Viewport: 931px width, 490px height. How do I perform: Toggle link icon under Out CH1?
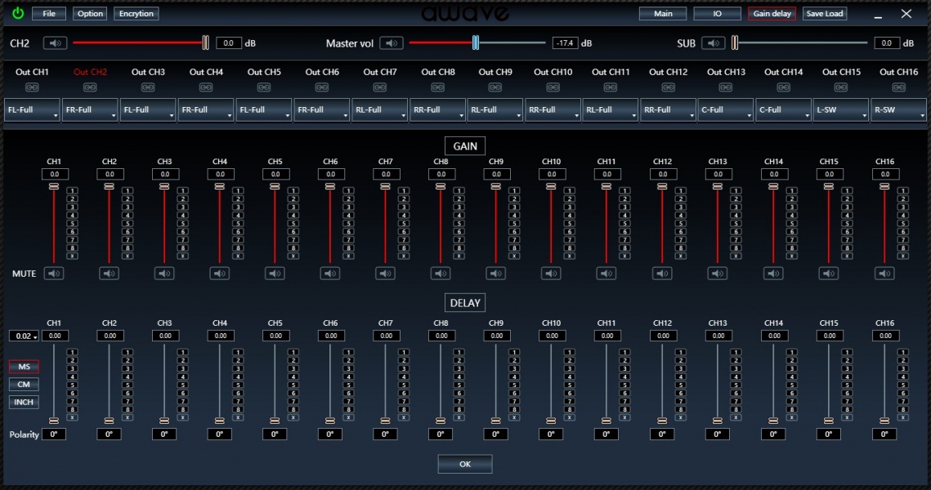32,87
